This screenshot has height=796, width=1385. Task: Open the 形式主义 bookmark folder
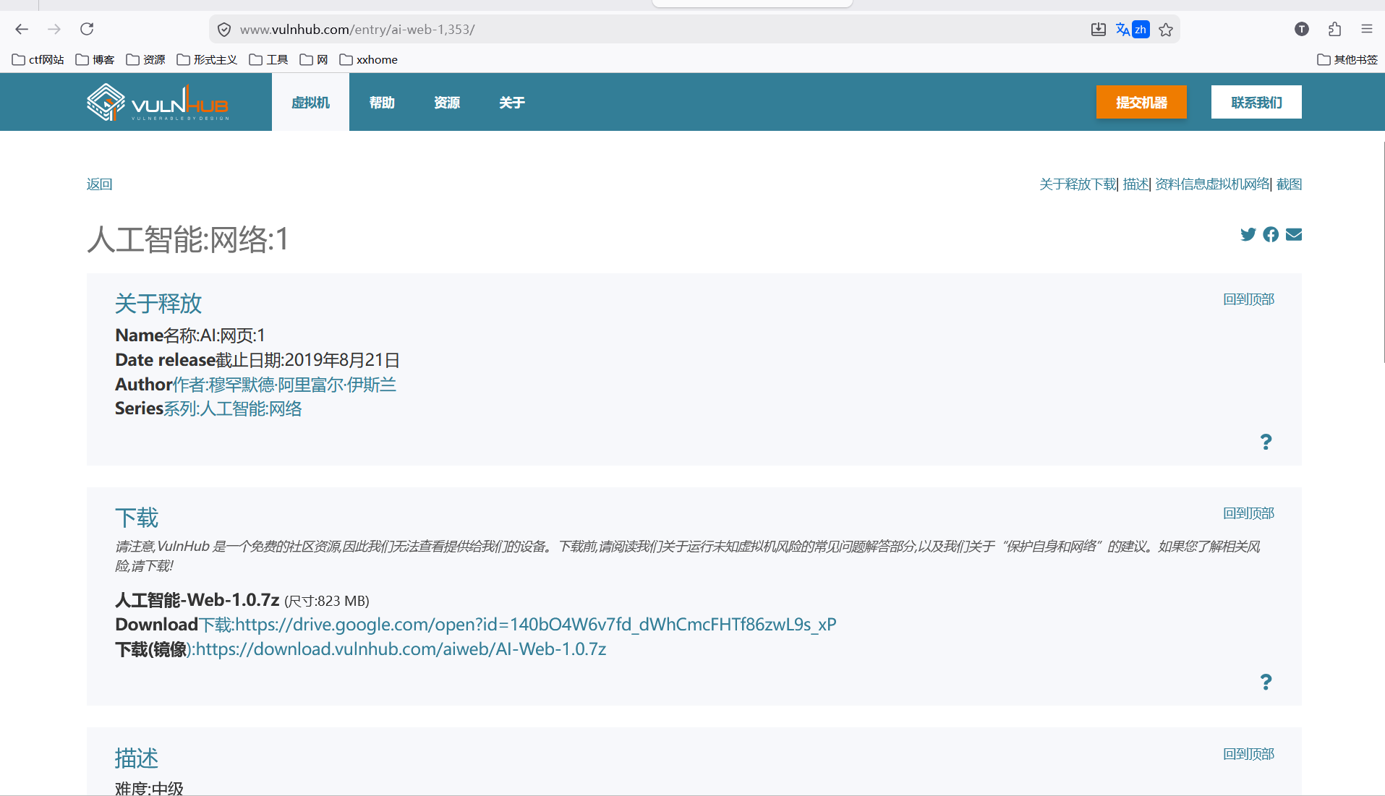pos(207,59)
